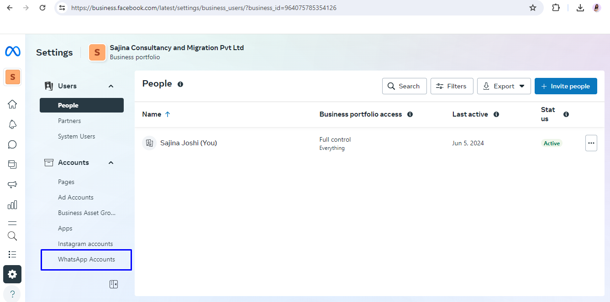Viewport: 610px width, 302px height.
Task: Click the Active status badge
Action: coord(552,143)
